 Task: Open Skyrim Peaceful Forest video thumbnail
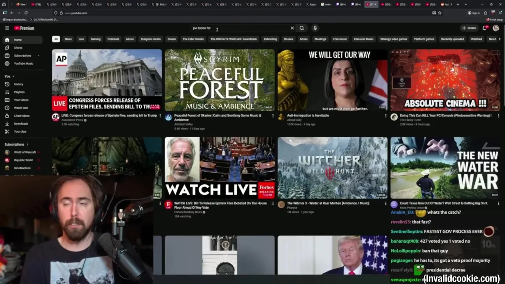[220, 80]
